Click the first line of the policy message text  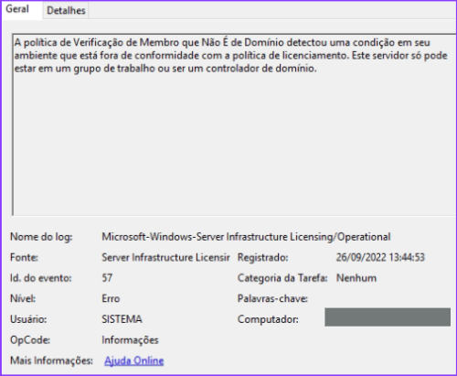coord(222,43)
